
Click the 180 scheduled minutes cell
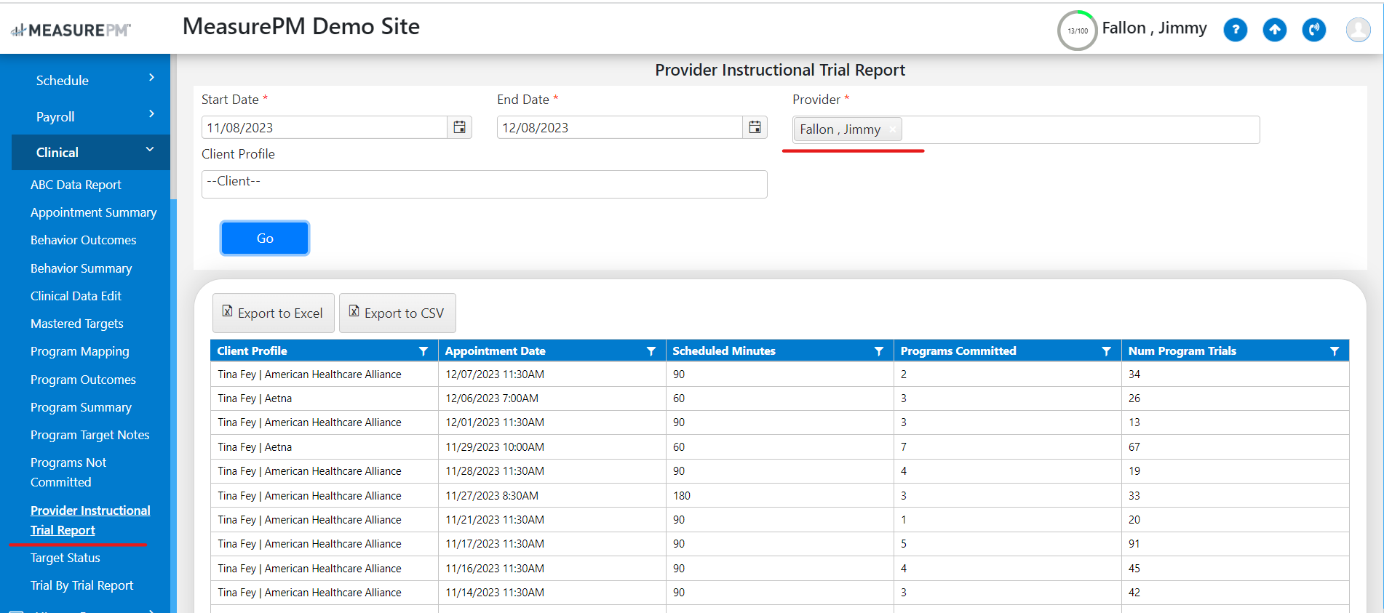coord(780,496)
